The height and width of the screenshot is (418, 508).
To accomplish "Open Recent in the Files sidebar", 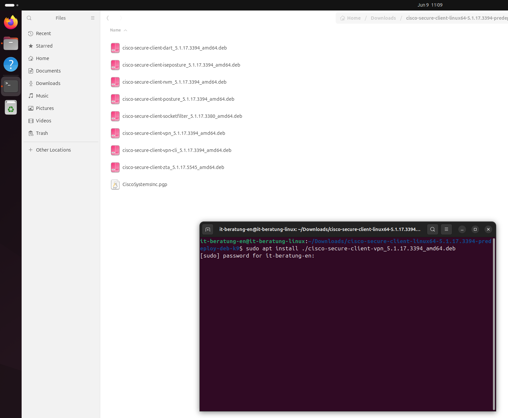I will coord(61,33).
